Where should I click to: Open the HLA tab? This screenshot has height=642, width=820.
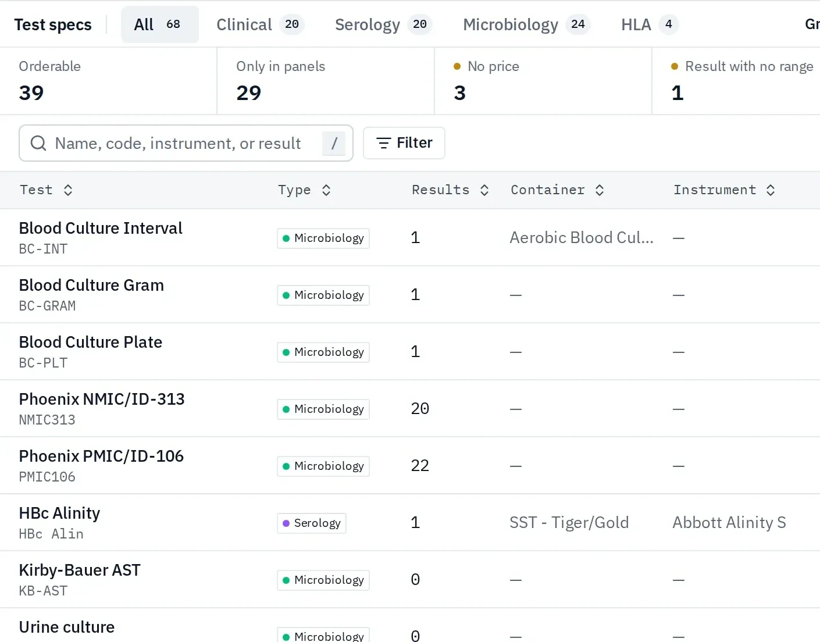(x=650, y=24)
